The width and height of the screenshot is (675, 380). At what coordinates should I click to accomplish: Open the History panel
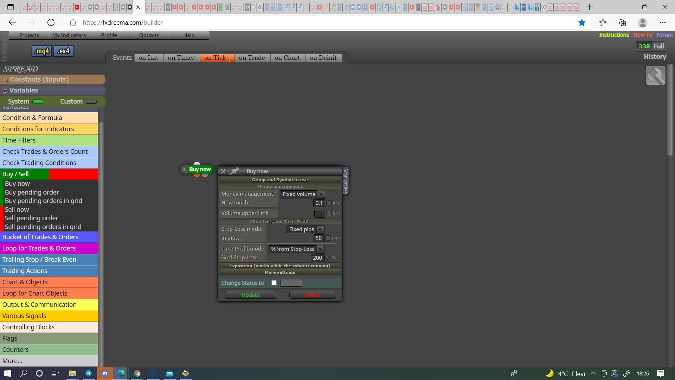point(655,57)
